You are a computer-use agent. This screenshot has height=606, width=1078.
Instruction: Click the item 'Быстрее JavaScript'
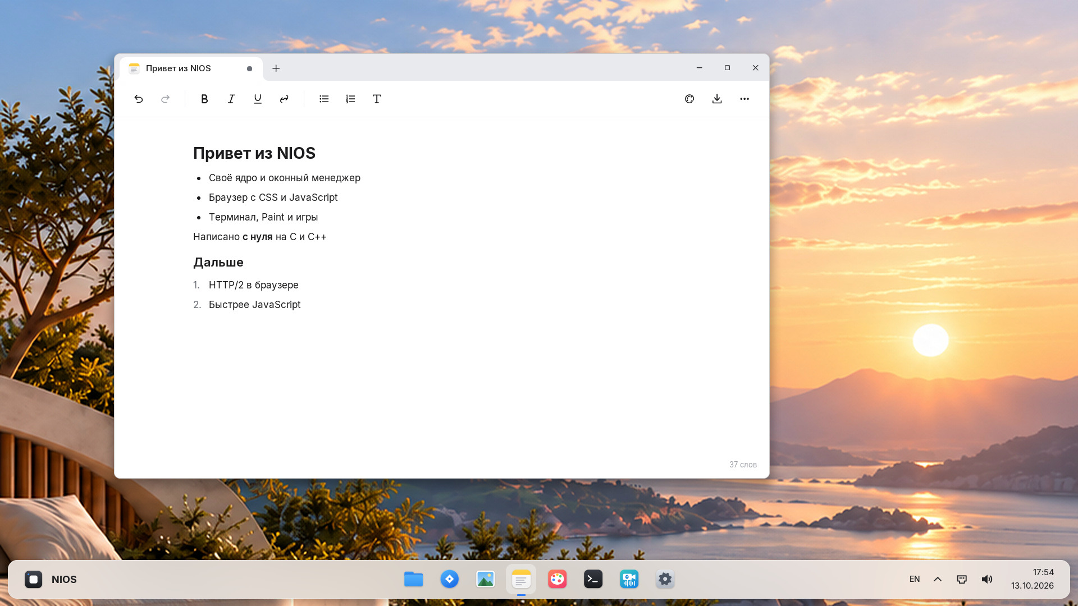coord(255,305)
